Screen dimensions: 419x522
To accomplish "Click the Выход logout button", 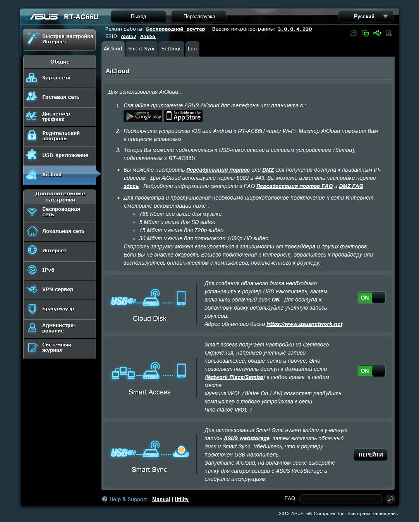I will click(138, 16).
